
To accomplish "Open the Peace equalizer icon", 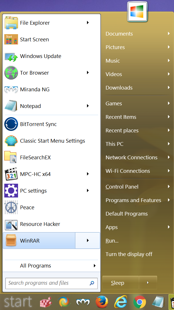I will (x=11, y=208).
